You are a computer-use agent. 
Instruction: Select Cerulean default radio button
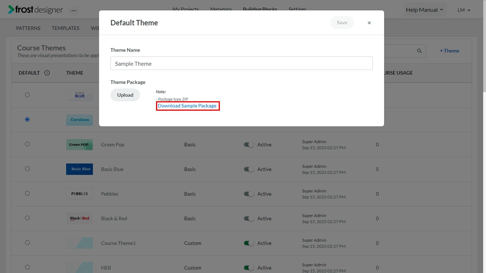27,119
